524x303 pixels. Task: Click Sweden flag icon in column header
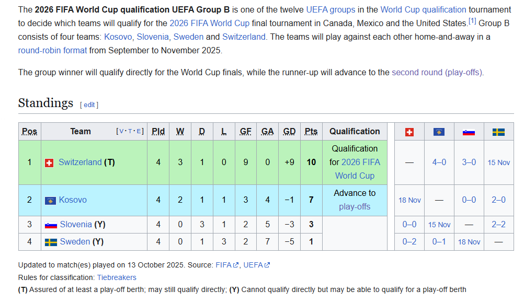click(498, 132)
